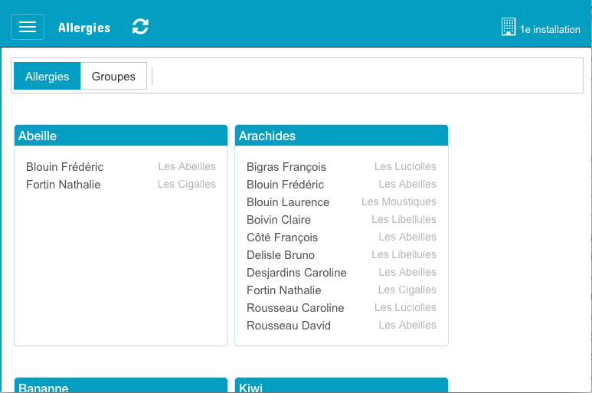
Task: Open the 1e installation selector
Action: [x=549, y=30]
